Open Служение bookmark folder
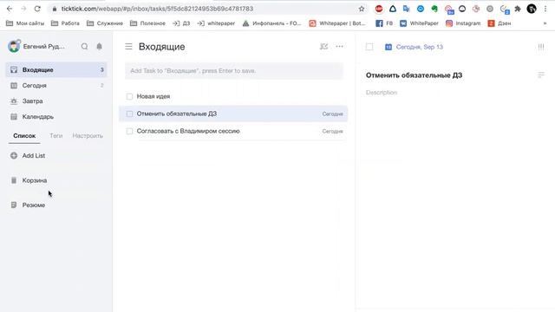The height and width of the screenshot is (312, 555). point(105,23)
